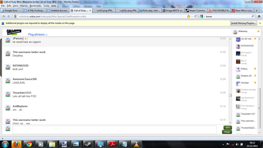Open the Windows Start button
This screenshot has height=148, width=263.
[5, 144]
